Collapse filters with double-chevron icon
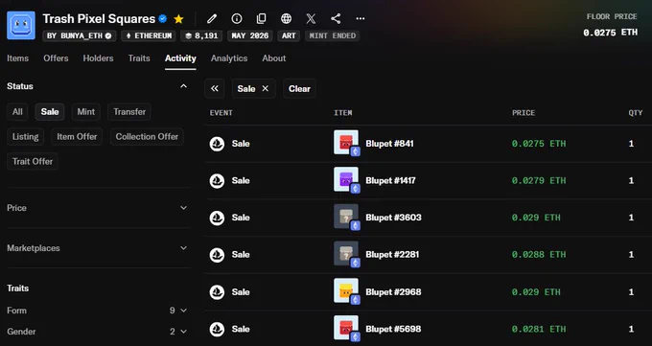Screen dimensions: 652x346 click(215, 88)
